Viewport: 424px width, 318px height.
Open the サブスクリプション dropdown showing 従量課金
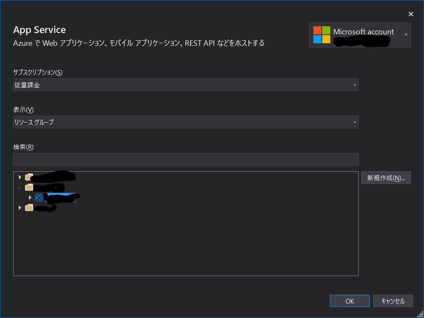186,85
